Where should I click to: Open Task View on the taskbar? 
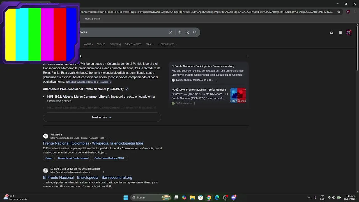(176, 198)
